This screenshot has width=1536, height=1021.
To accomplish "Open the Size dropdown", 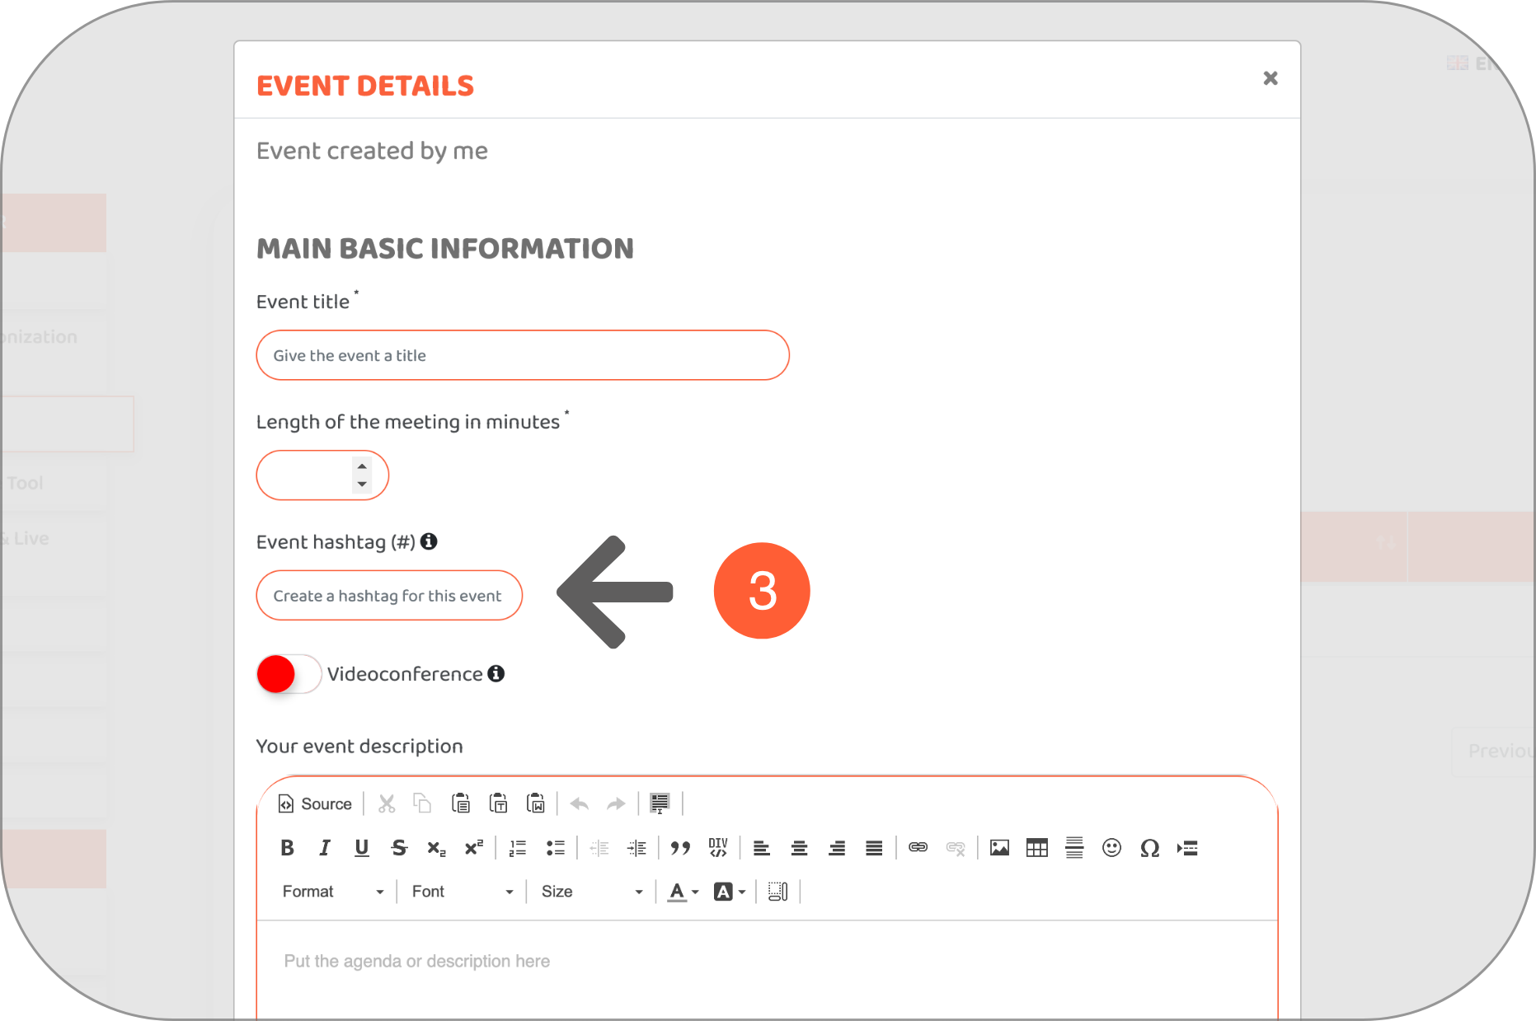I will coord(591,892).
